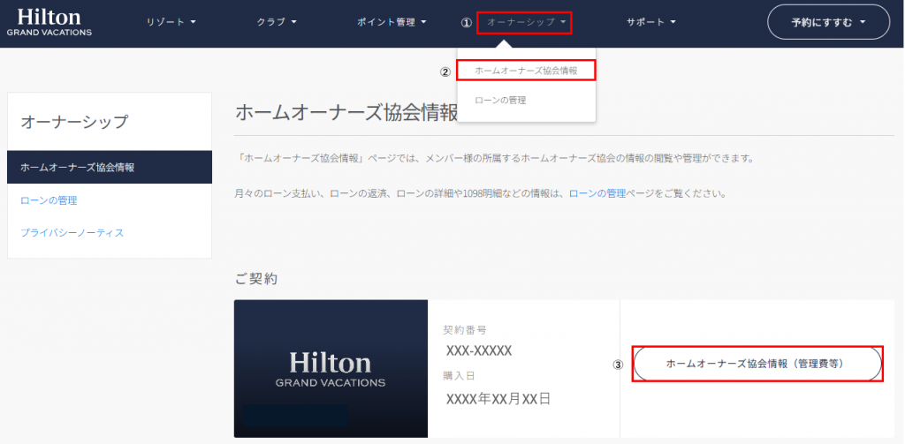Click the Hilton Grand Vacations header logo
The image size is (905, 444).
pyautogui.click(x=49, y=22)
